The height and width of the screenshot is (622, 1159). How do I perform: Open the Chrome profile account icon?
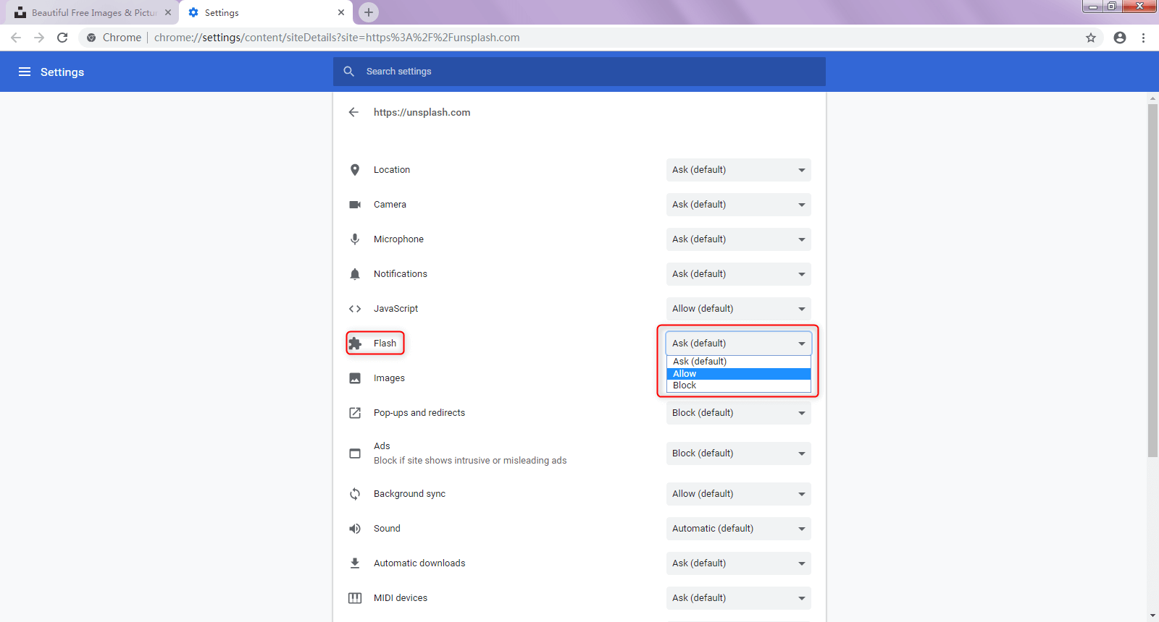pos(1120,38)
